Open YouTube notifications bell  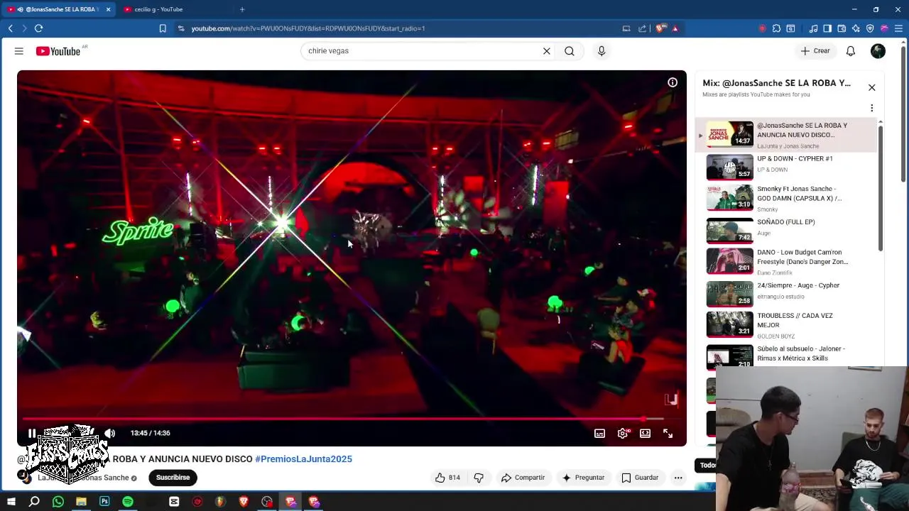click(851, 51)
